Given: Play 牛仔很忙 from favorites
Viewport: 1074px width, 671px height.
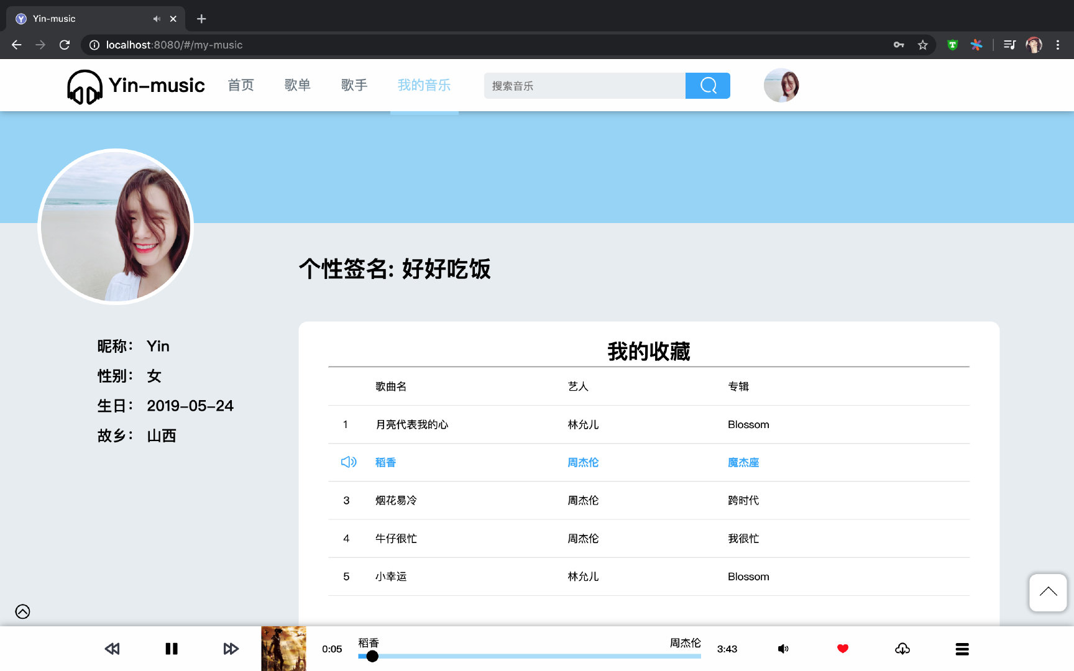Looking at the screenshot, I should coord(396,538).
